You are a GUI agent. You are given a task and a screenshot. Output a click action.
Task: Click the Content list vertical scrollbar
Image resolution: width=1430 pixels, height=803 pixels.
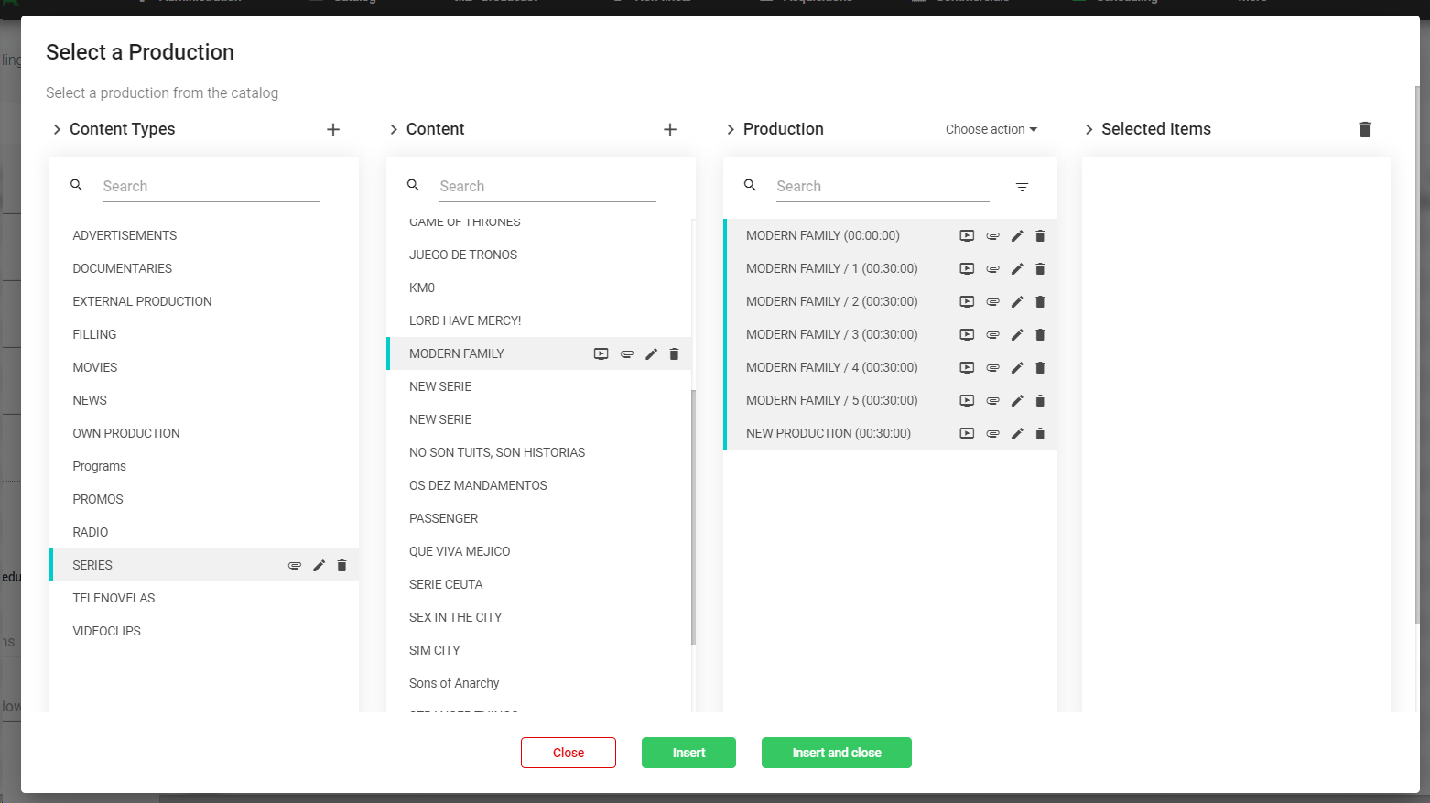tap(693, 516)
